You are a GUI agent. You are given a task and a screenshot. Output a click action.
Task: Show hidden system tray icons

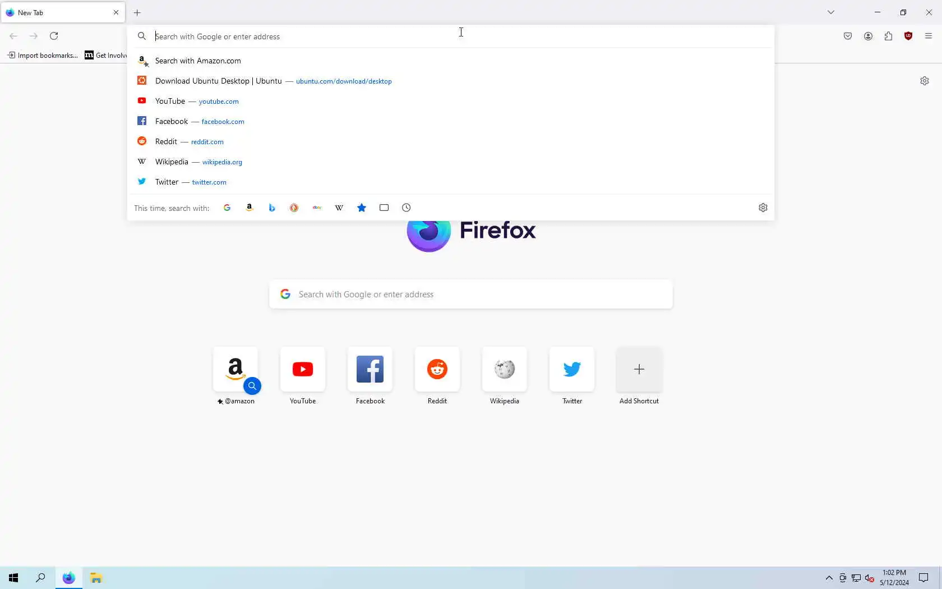tap(829, 578)
